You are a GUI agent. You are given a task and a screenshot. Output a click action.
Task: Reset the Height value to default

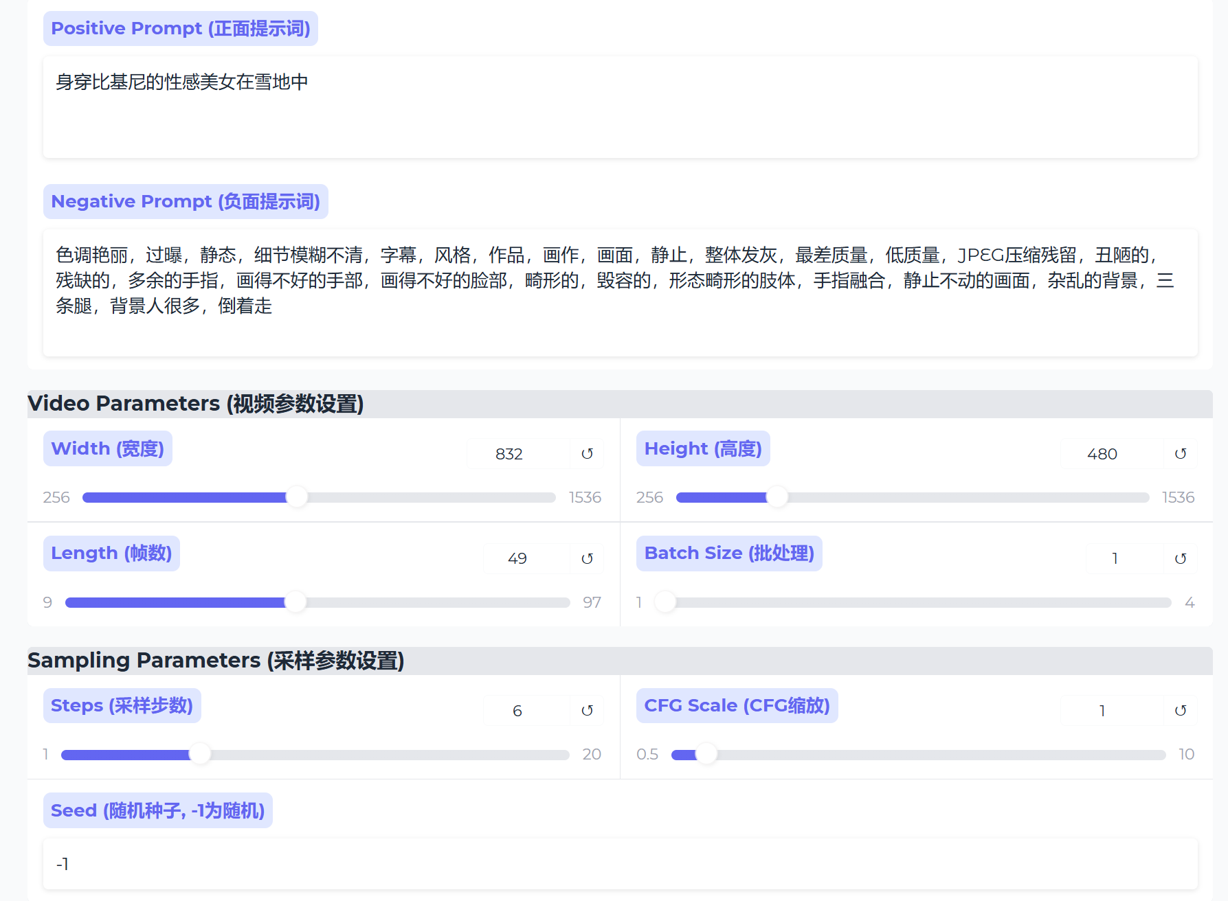[x=1181, y=453]
